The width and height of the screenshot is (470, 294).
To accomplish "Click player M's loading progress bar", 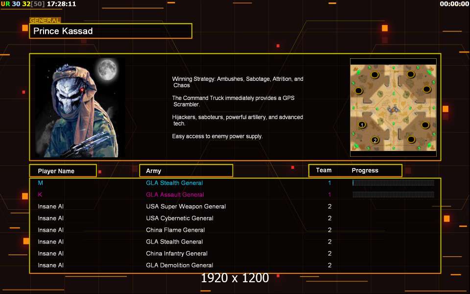I will (393, 183).
